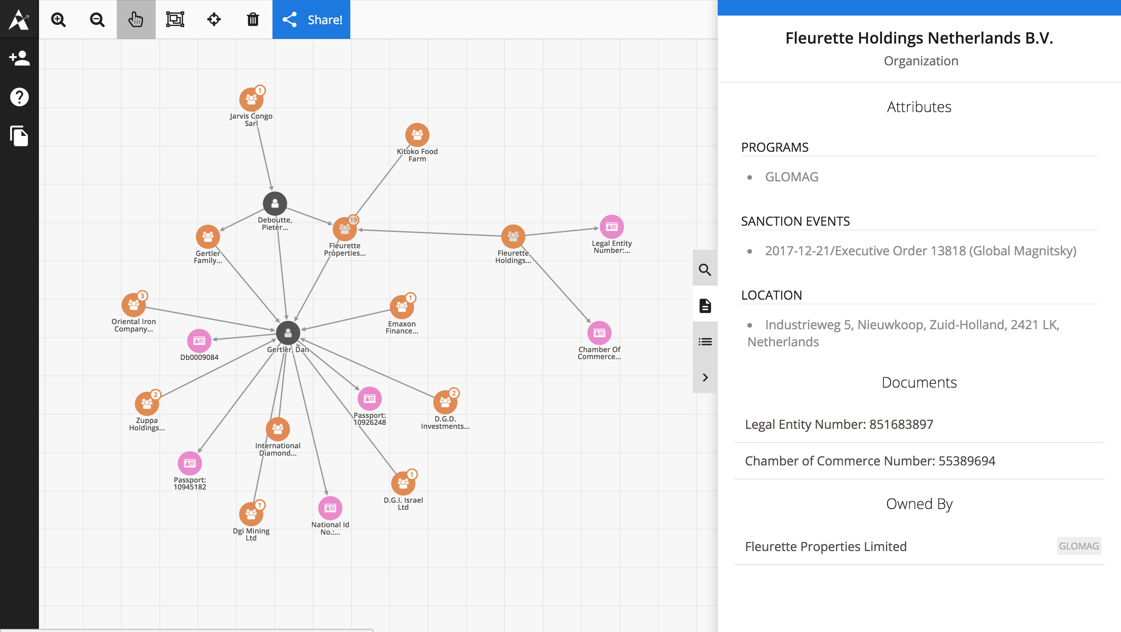Switch to the document details tab

[705, 305]
